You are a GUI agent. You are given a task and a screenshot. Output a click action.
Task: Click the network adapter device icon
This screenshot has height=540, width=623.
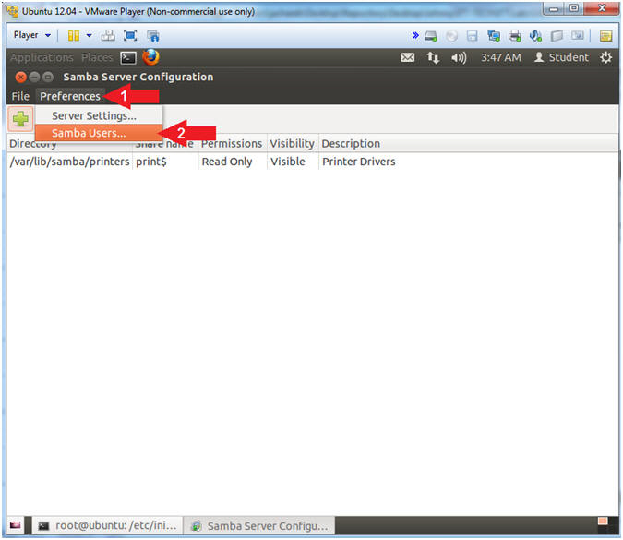coord(494,36)
